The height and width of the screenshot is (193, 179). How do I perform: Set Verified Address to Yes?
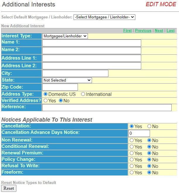45,101
